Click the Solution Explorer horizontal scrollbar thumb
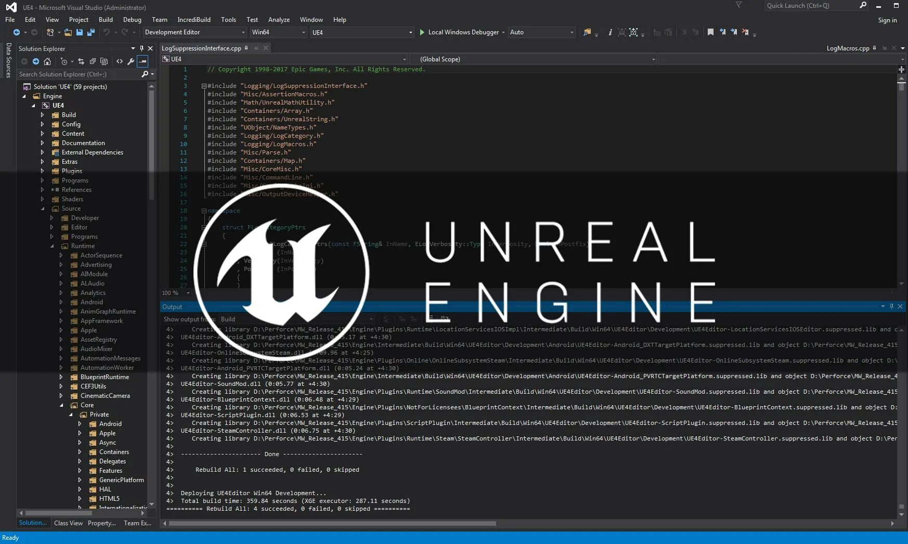 (x=59, y=513)
